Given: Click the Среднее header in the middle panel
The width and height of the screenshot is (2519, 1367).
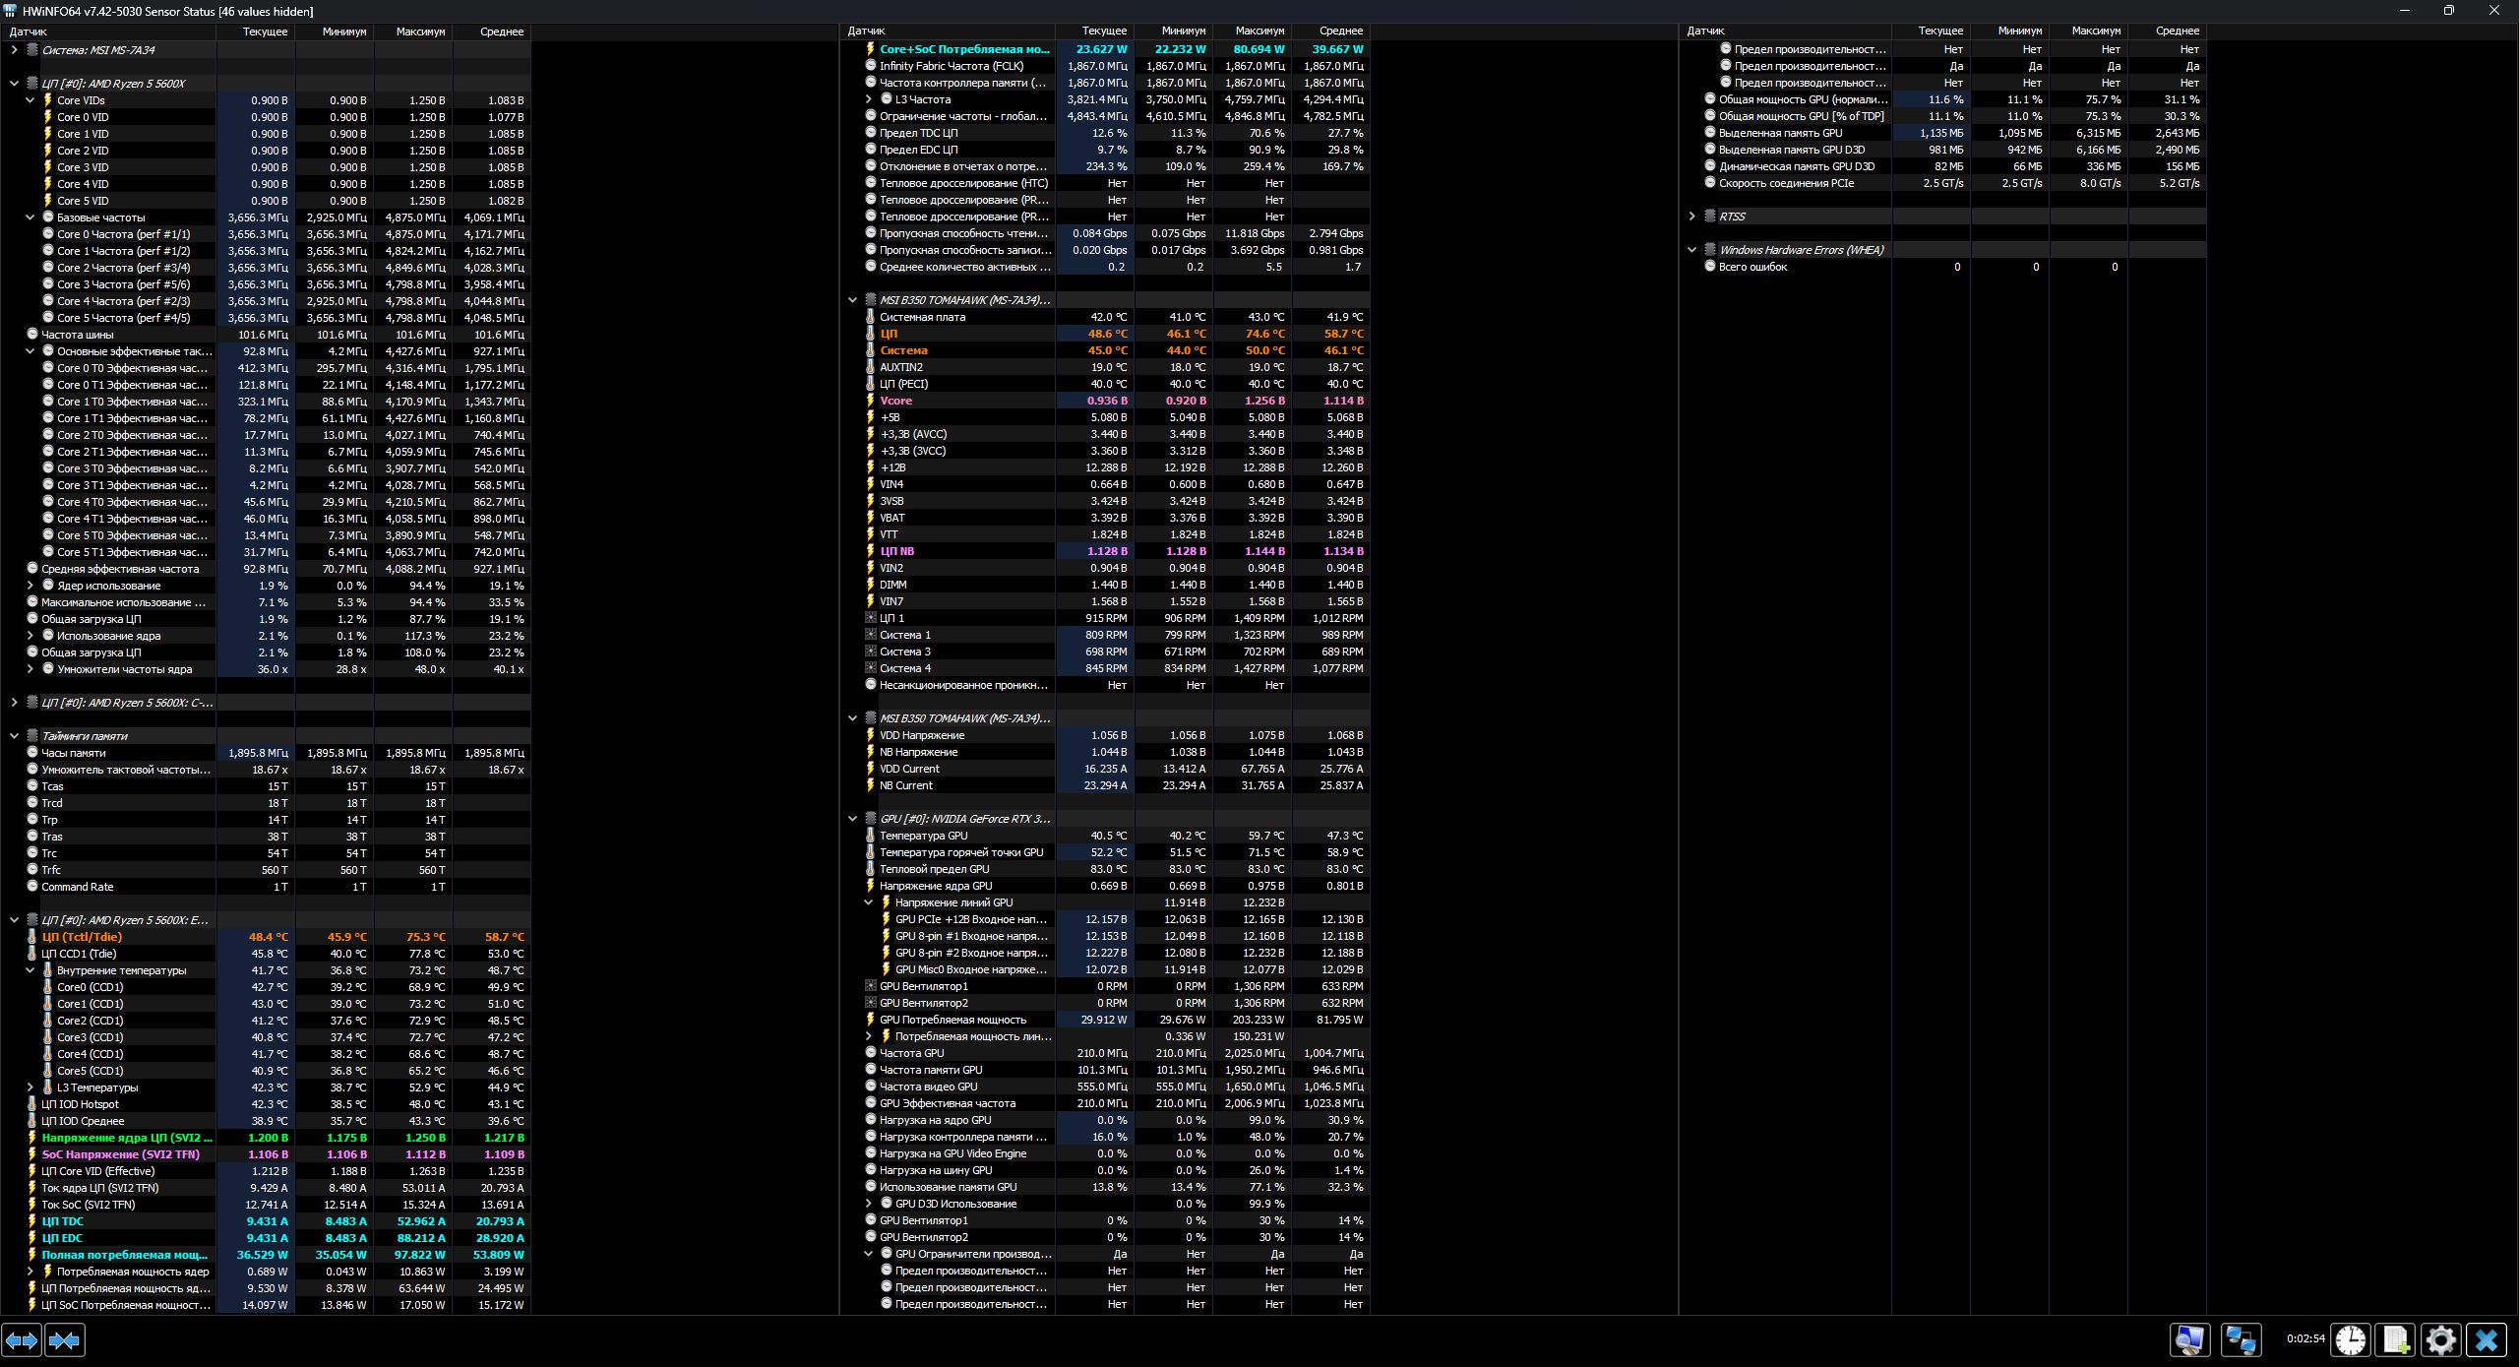Looking at the screenshot, I should (1340, 31).
